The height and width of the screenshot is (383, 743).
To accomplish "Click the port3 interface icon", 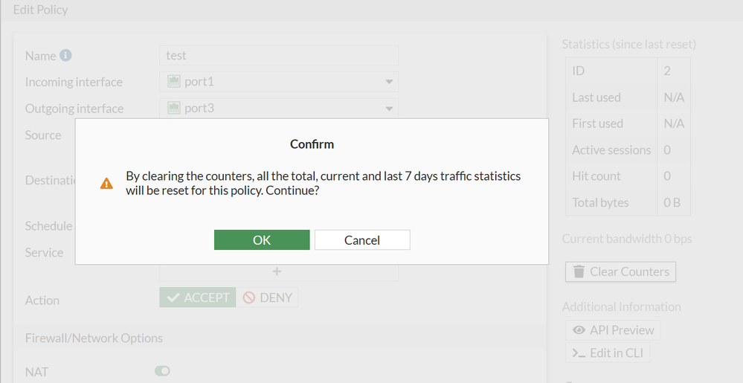I will (x=175, y=109).
